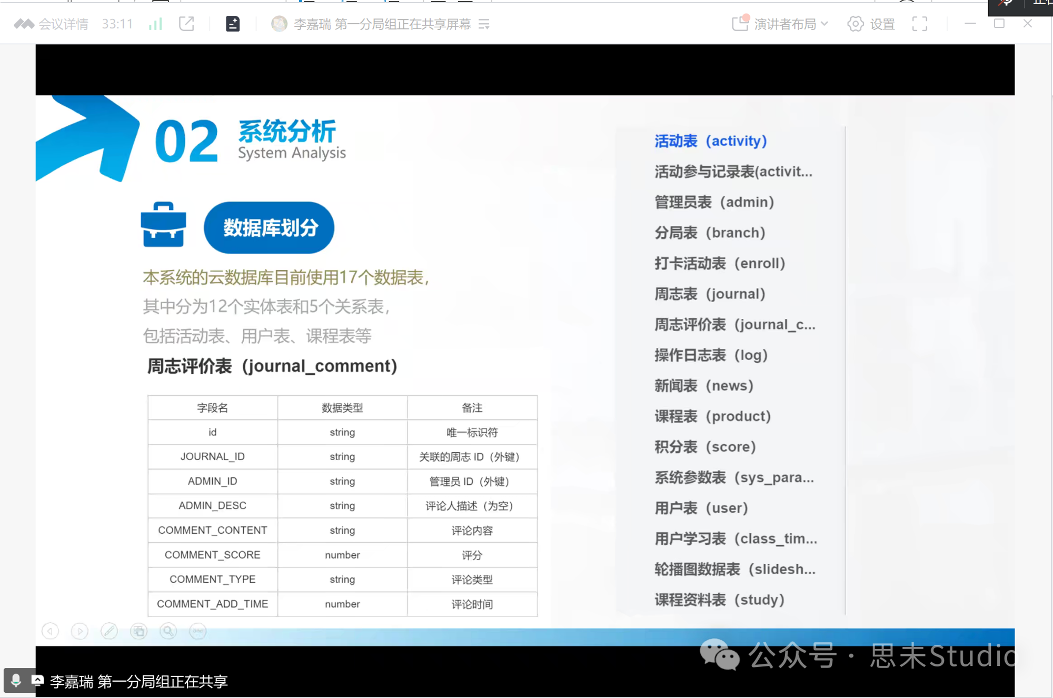
Task: Enter fullscreen mode
Action: click(x=919, y=24)
